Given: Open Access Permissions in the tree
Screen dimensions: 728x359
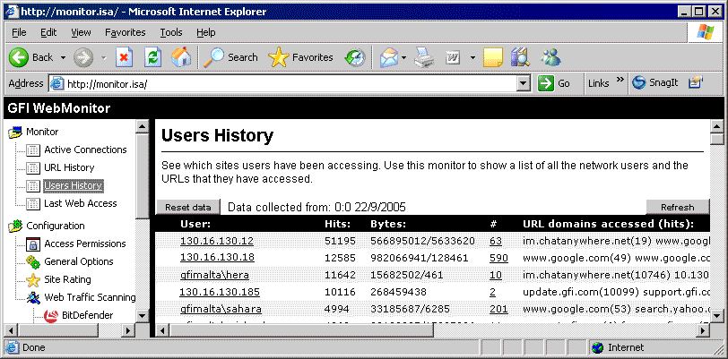Looking at the screenshot, I should tap(85, 244).
